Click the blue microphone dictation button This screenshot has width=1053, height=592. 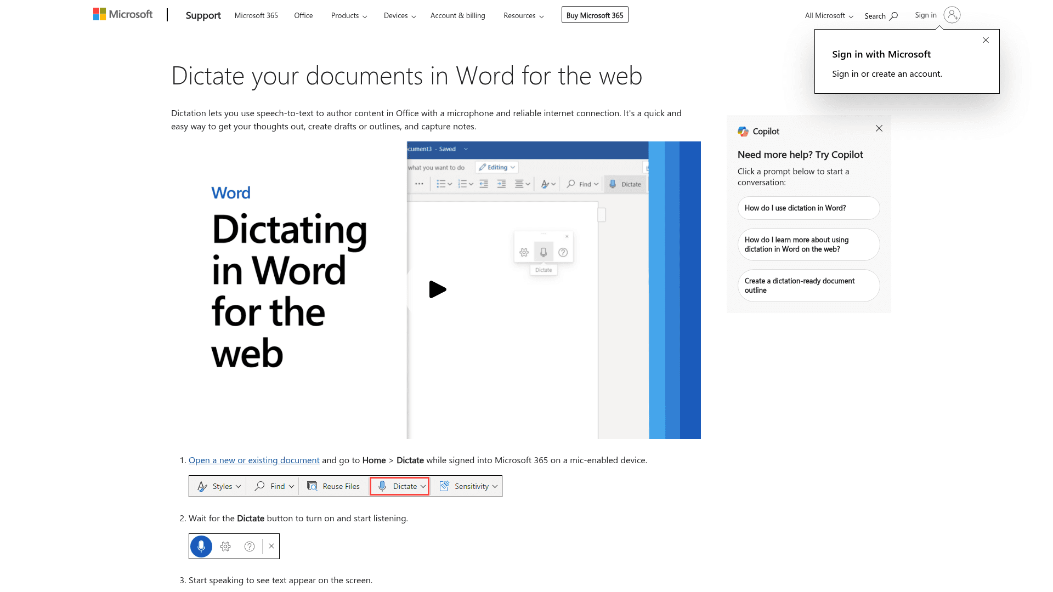[201, 547]
